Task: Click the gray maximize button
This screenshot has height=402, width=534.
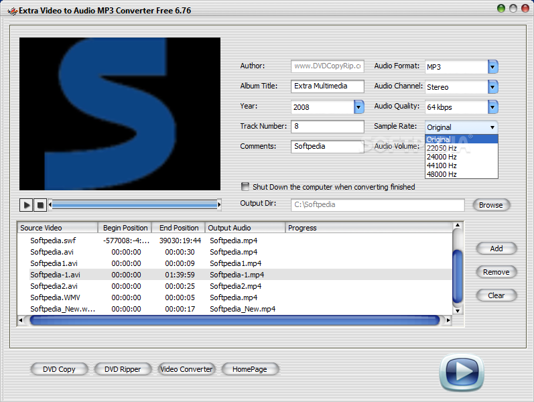Action: pyautogui.click(x=513, y=9)
